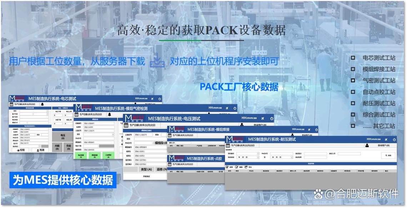Click the power icon in 电芯测试 window
407x208 pixels.
click(x=160, y=98)
